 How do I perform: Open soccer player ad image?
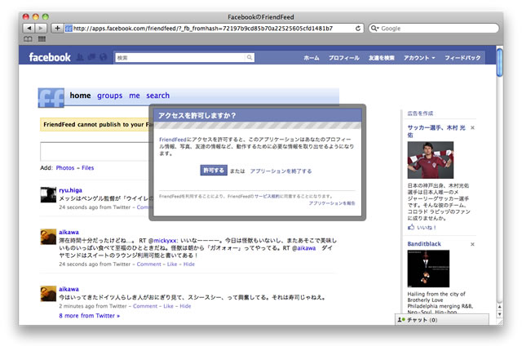(430, 160)
